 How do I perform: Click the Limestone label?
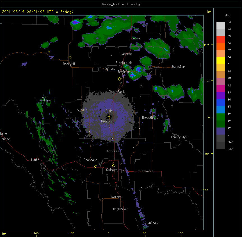[x=43, y=100]
